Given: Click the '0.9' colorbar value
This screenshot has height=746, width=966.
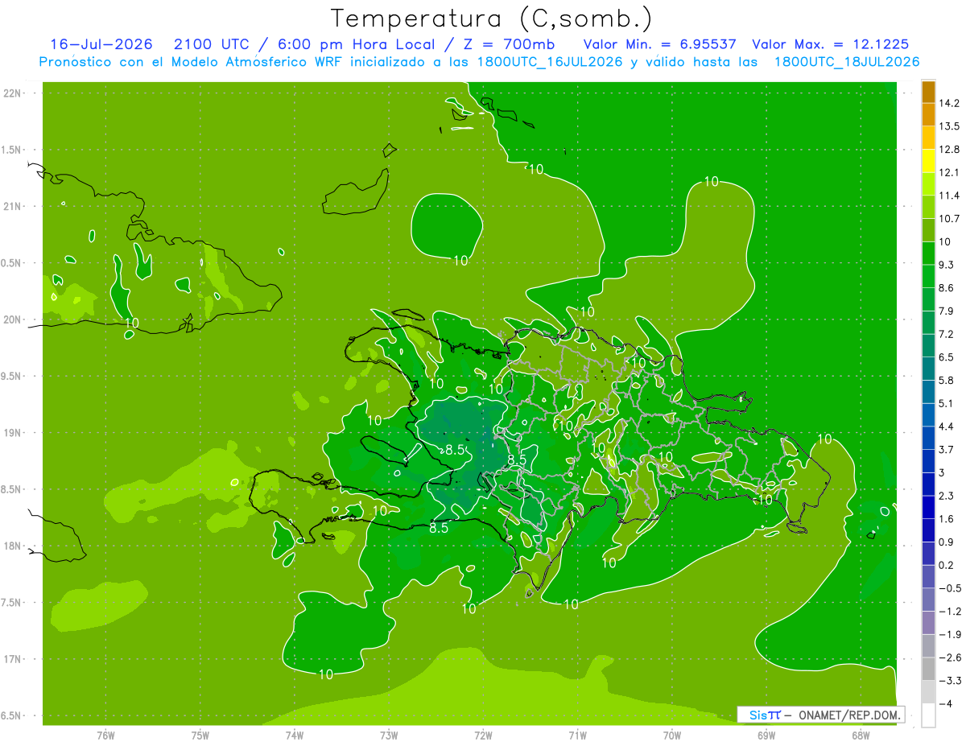Looking at the screenshot, I should point(947,542).
